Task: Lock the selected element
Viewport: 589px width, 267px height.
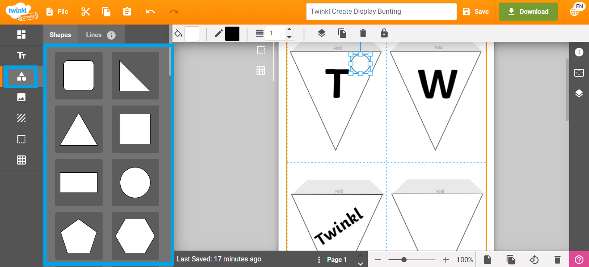Action: tap(384, 33)
